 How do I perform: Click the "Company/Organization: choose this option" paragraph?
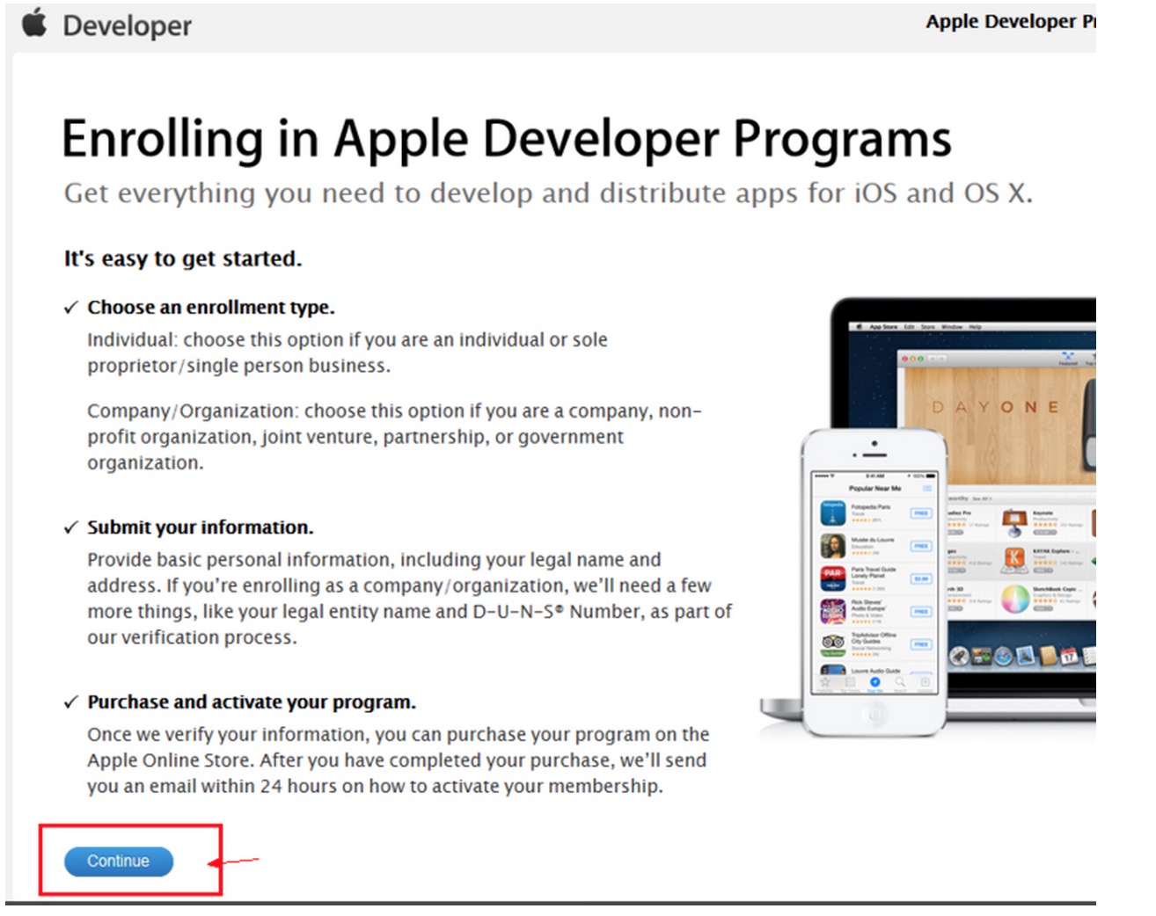coord(394,437)
